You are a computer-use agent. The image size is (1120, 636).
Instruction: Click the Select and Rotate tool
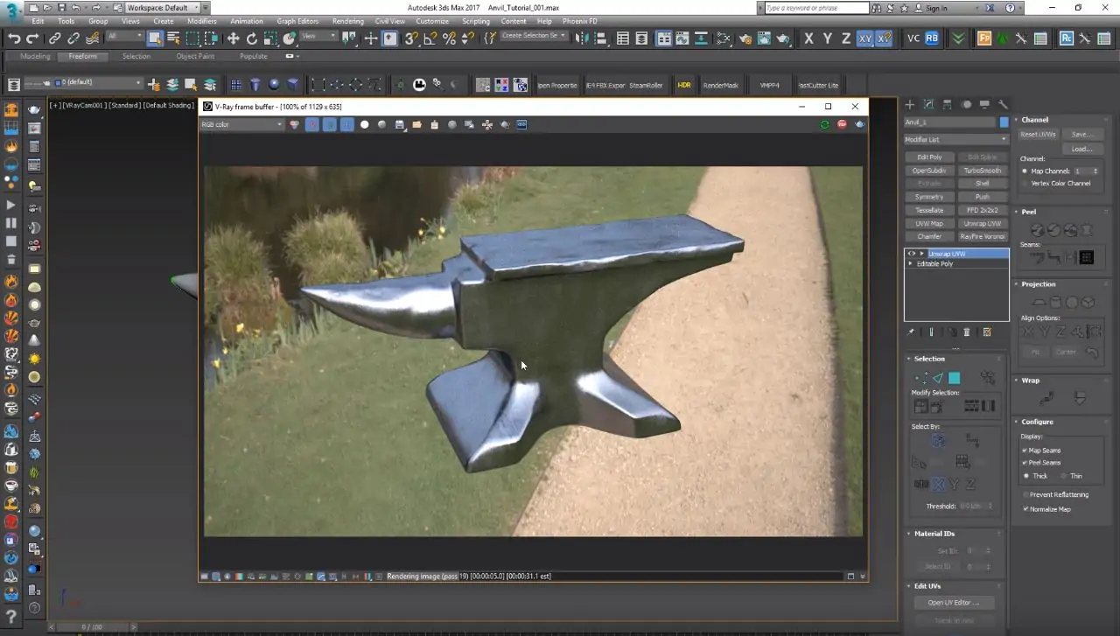click(x=252, y=38)
